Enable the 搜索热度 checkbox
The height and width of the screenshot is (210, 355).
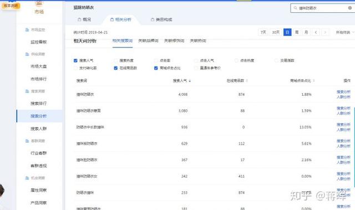click(116, 60)
